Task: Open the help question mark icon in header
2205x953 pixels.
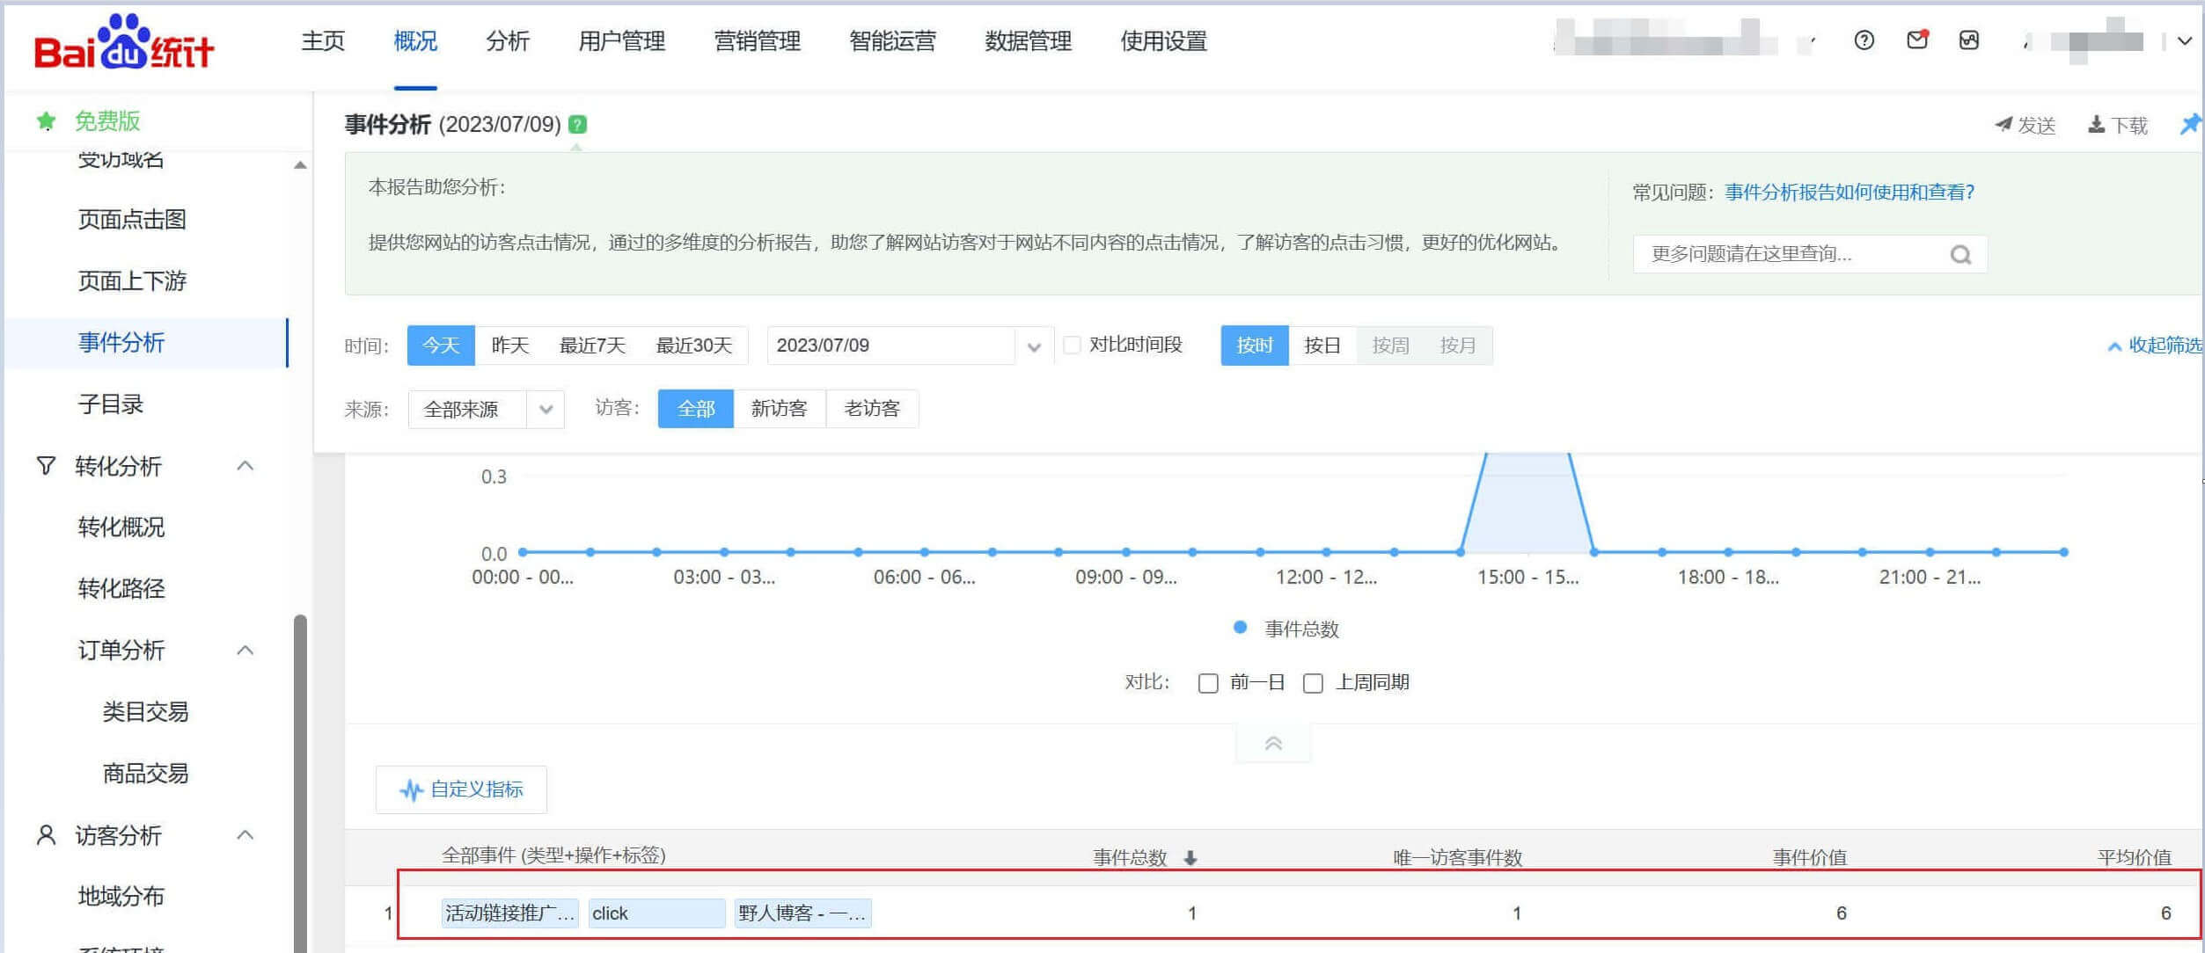Action: 1864,40
